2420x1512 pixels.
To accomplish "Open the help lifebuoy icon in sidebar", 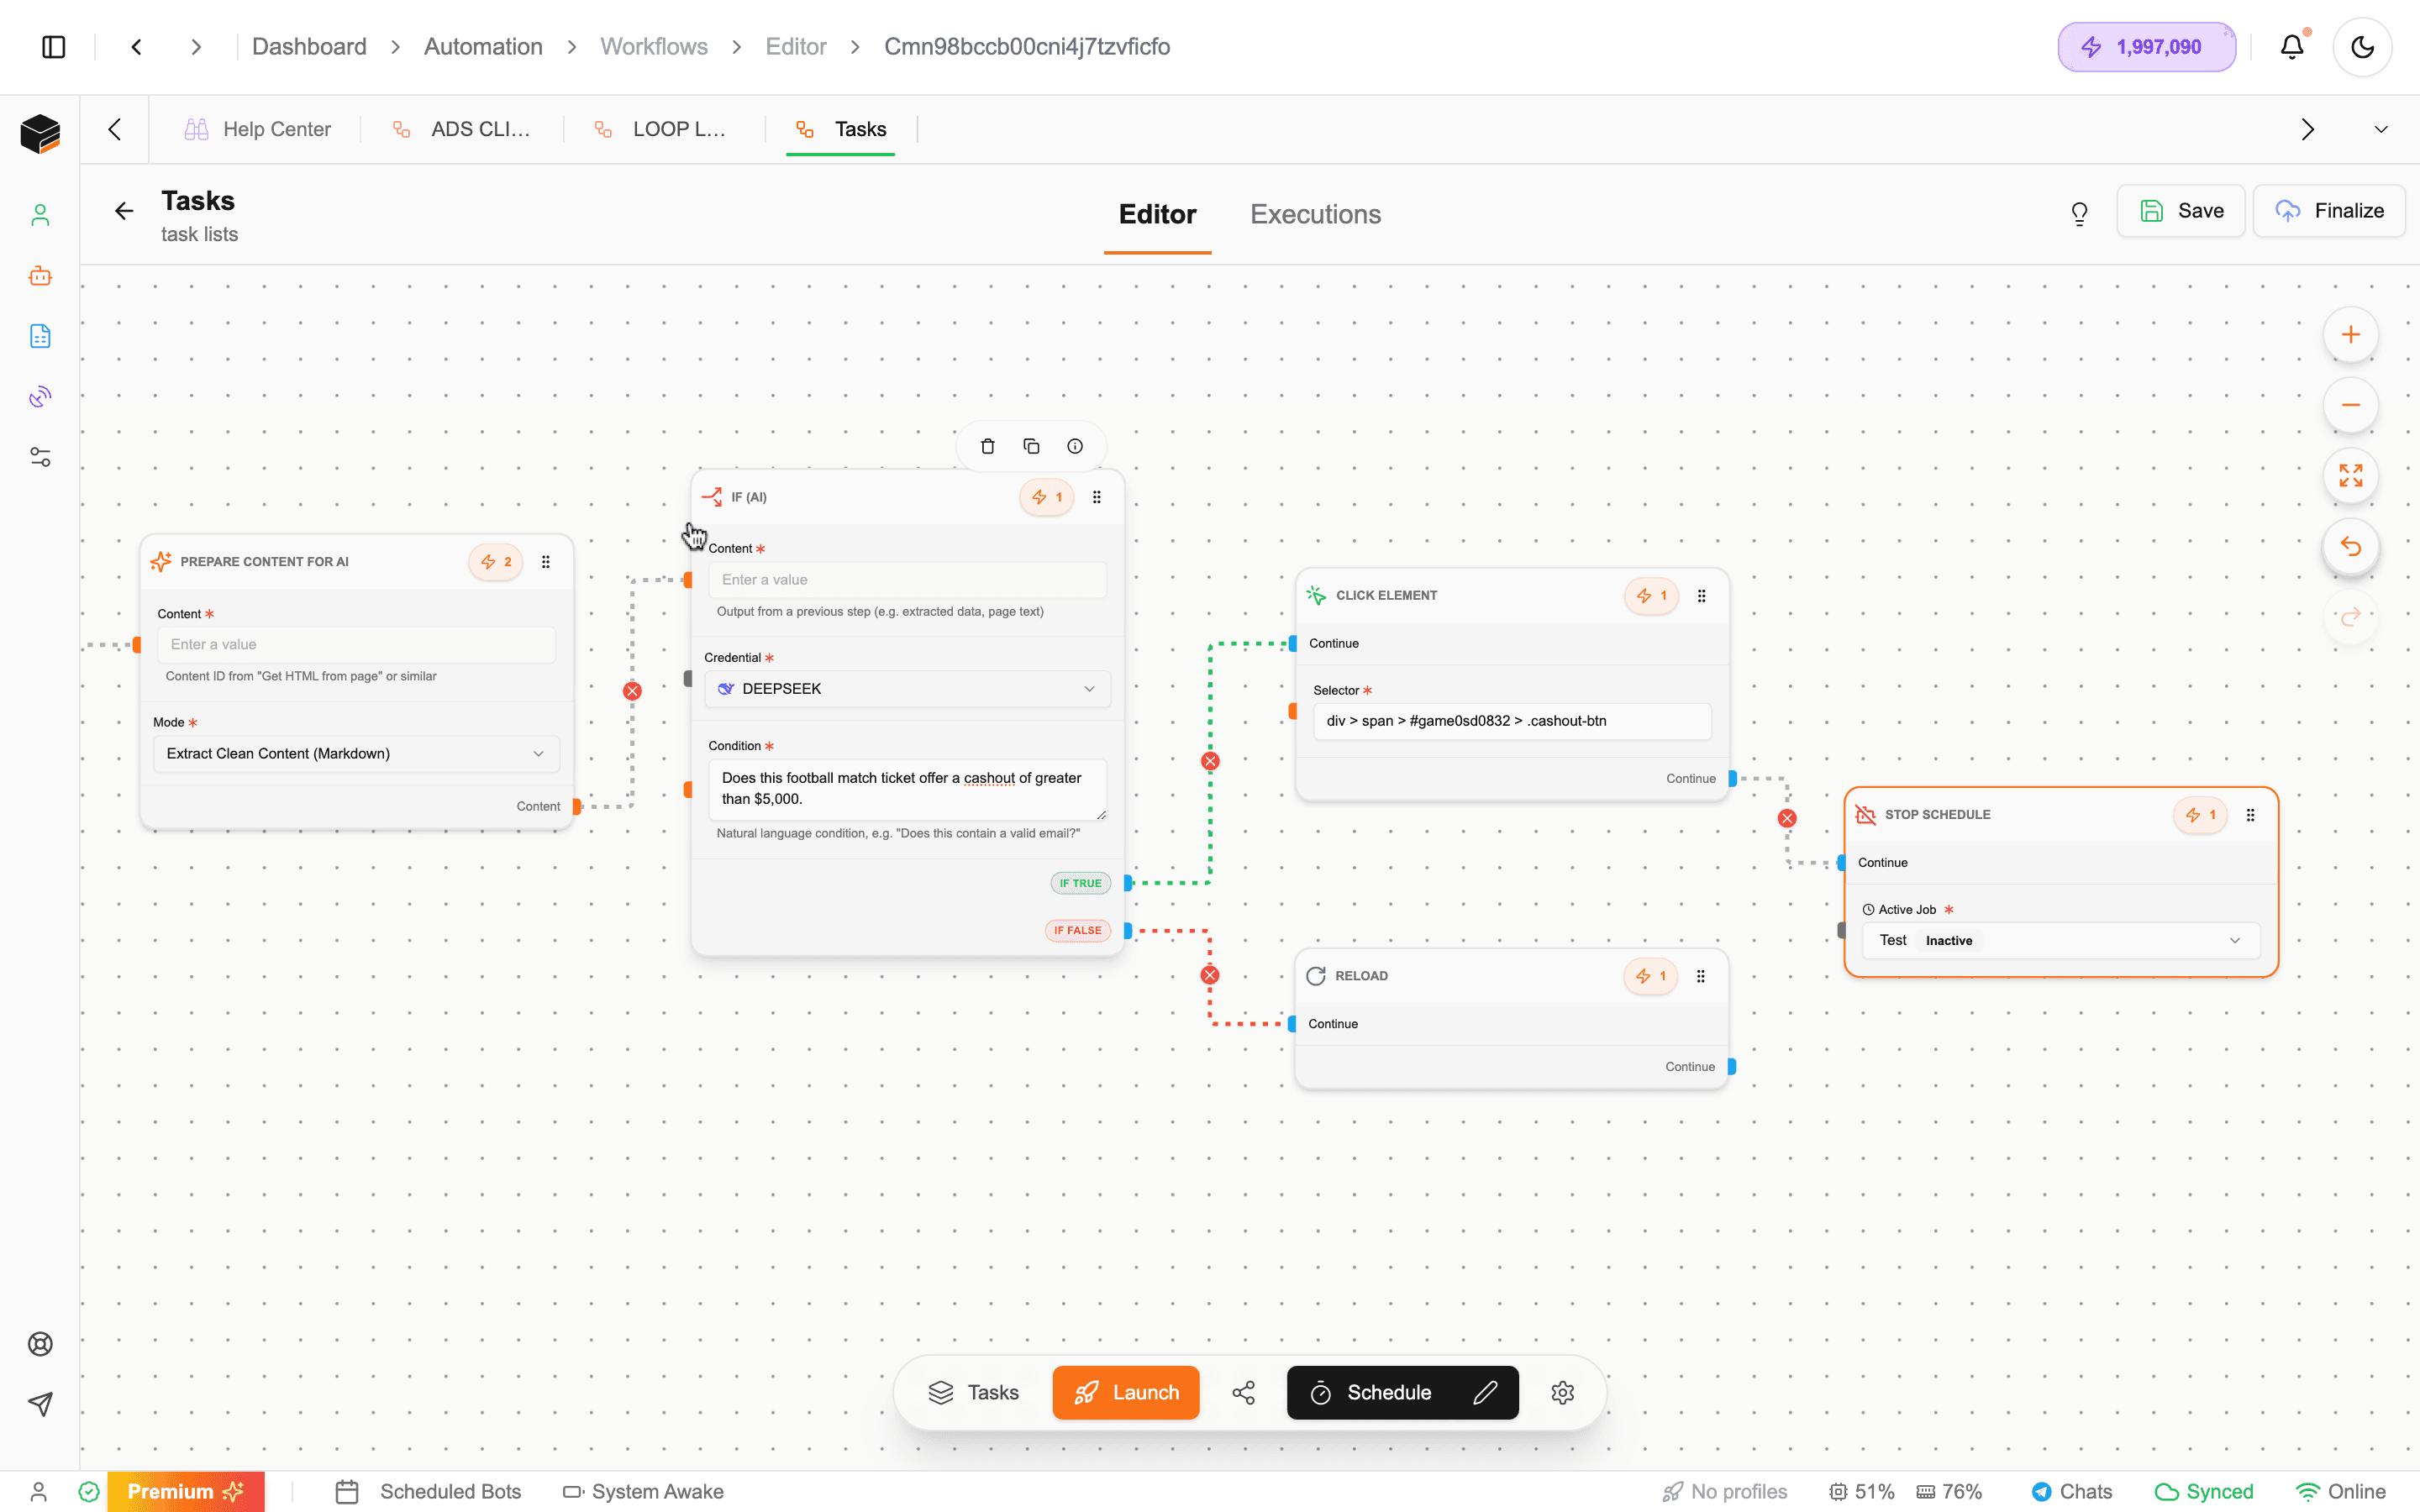I will coord(40,1344).
